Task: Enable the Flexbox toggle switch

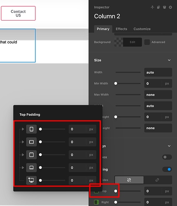Action: (x=167, y=157)
